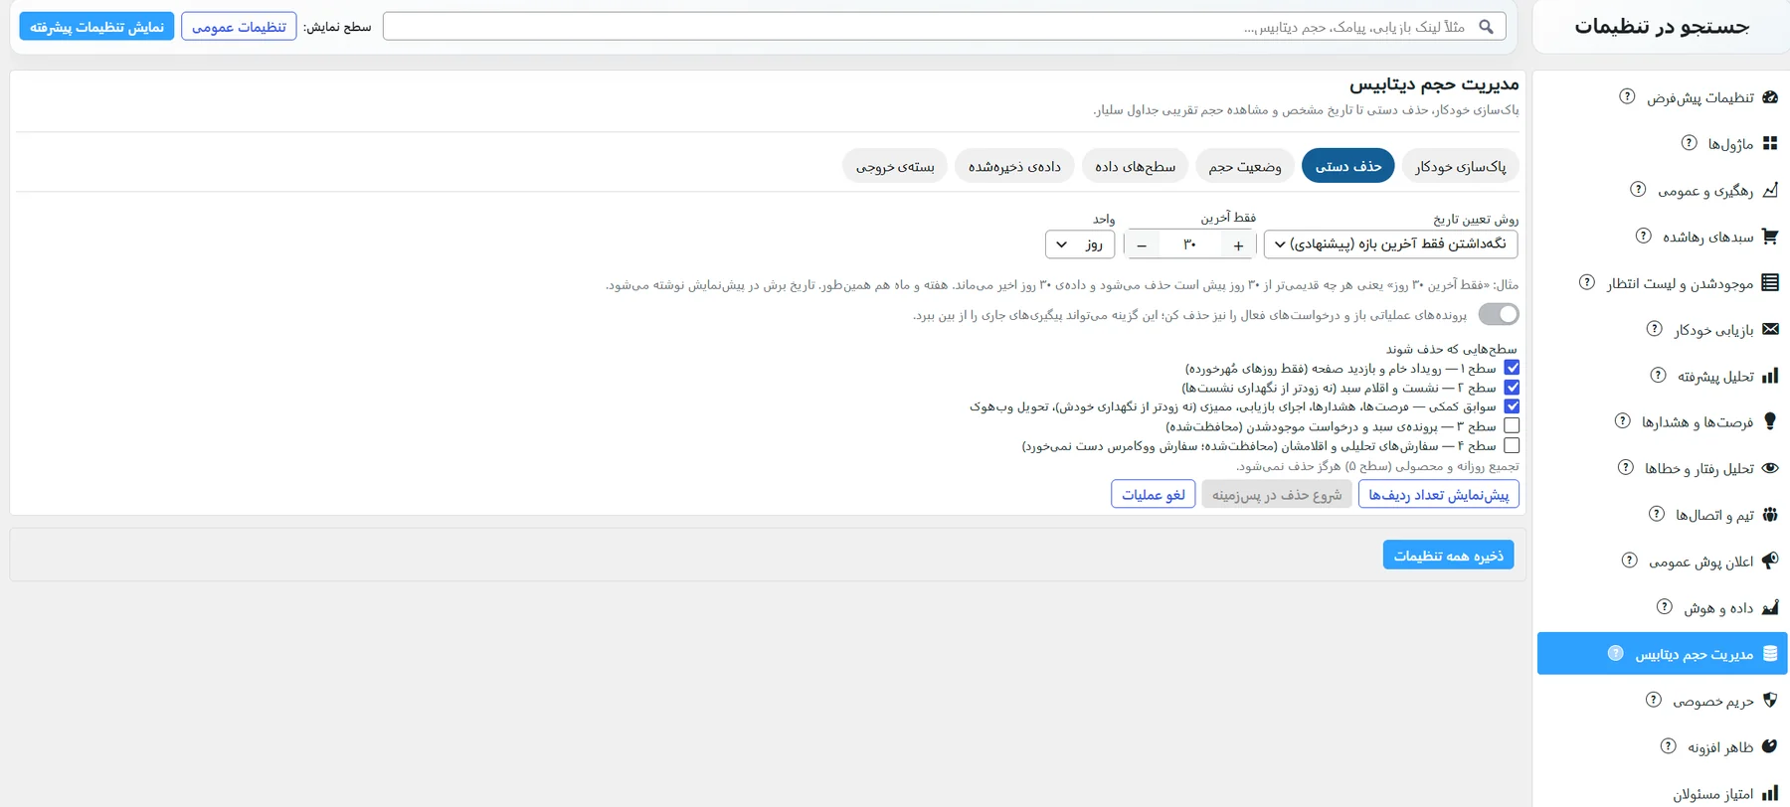Click نمایش تنظیمات پیشرفته button
Image resolution: width=1790 pixels, height=807 pixels.
click(x=96, y=26)
